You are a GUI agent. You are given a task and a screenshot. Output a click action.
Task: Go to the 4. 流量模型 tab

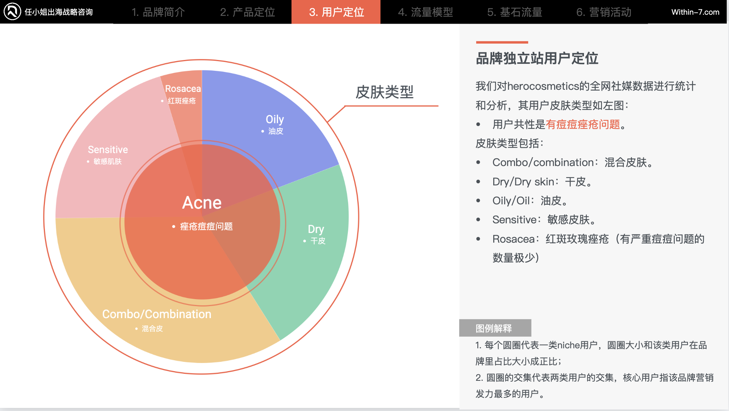pos(425,12)
